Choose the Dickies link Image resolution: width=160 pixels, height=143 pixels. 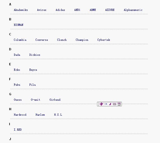tap(35, 55)
